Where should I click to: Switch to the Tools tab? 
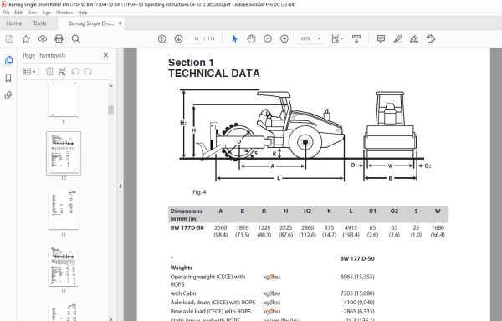[x=39, y=23]
